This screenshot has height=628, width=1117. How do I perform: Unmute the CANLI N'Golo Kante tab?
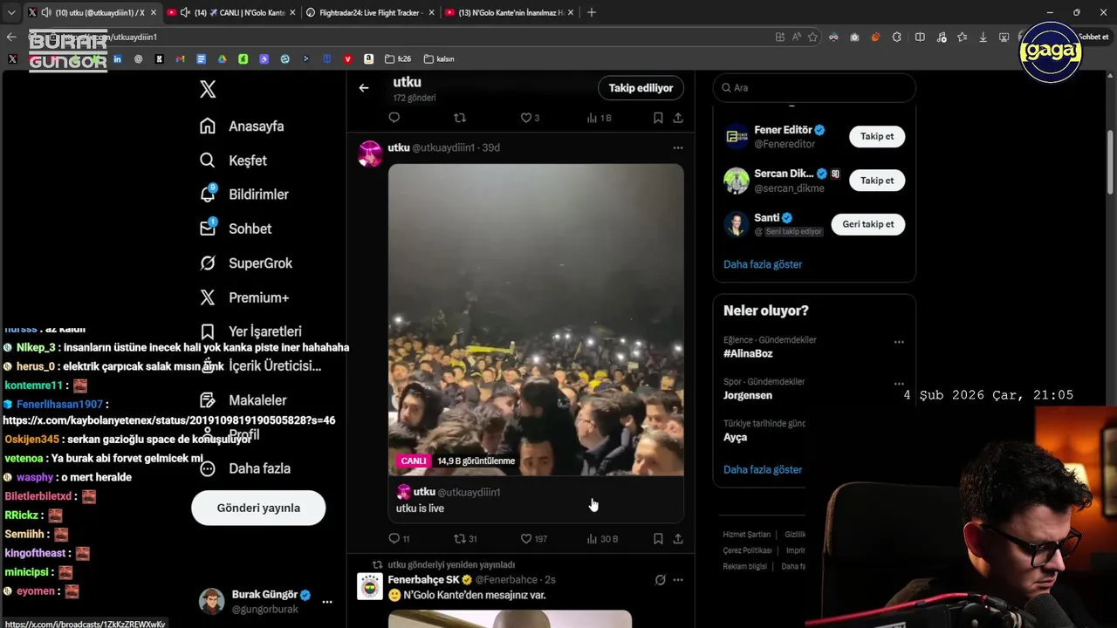pyautogui.click(x=185, y=12)
